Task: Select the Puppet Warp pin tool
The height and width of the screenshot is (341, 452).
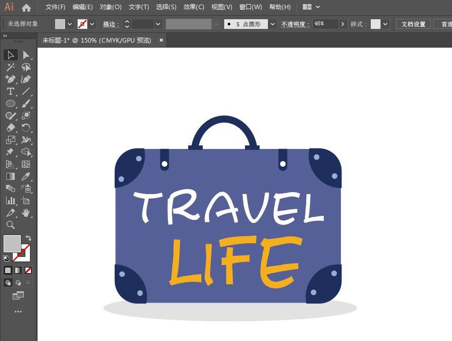Action: click(x=11, y=152)
